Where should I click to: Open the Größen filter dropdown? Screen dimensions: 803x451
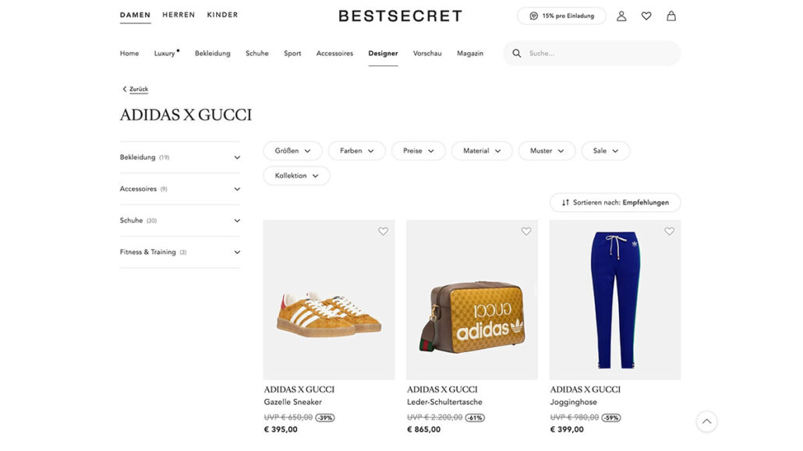tap(292, 151)
